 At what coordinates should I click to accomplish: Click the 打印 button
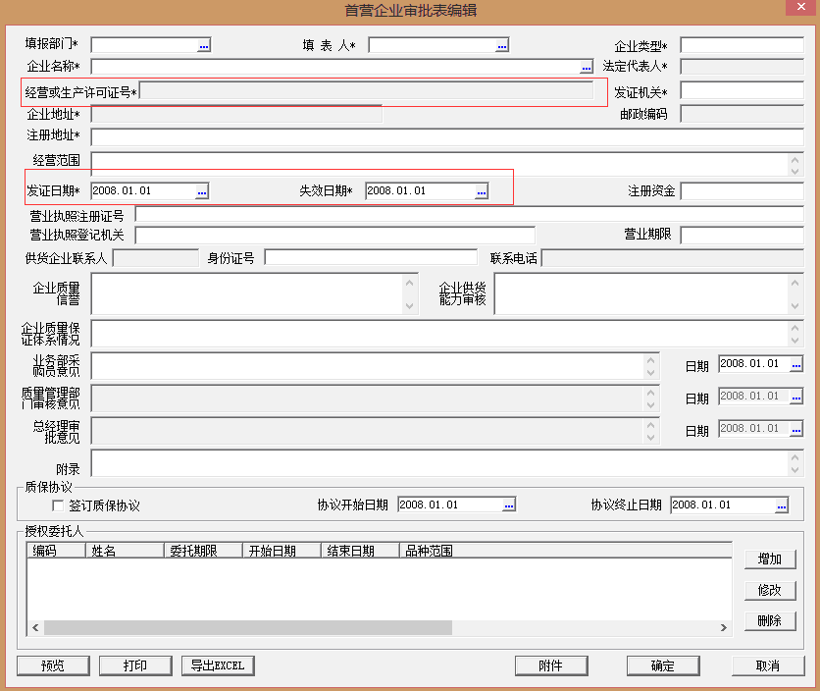[135, 665]
